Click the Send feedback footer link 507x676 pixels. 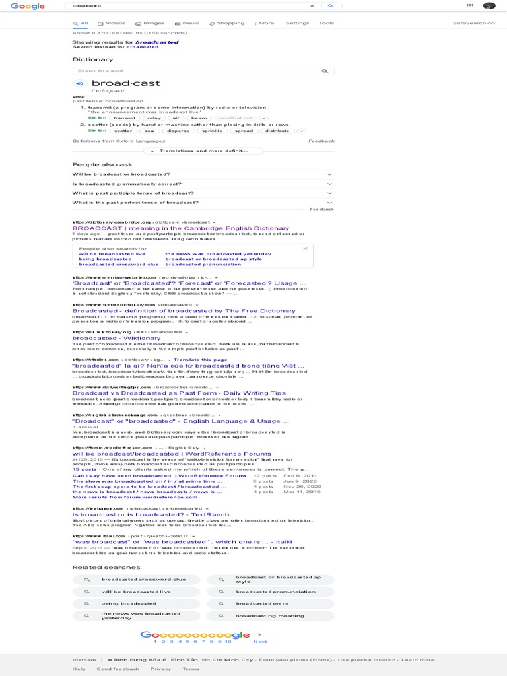click(x=118, y=669)
